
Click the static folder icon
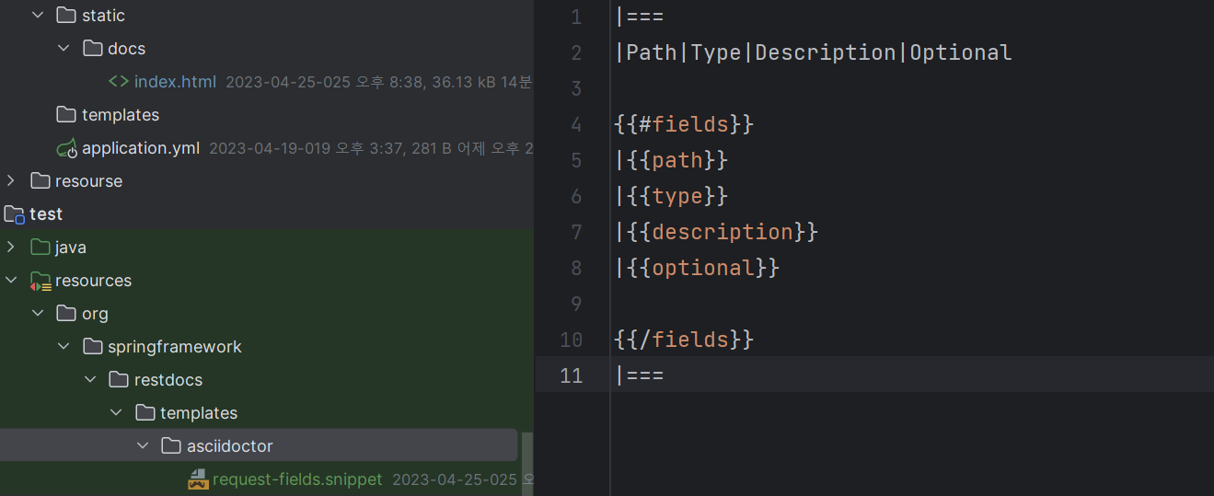point(66,16)
